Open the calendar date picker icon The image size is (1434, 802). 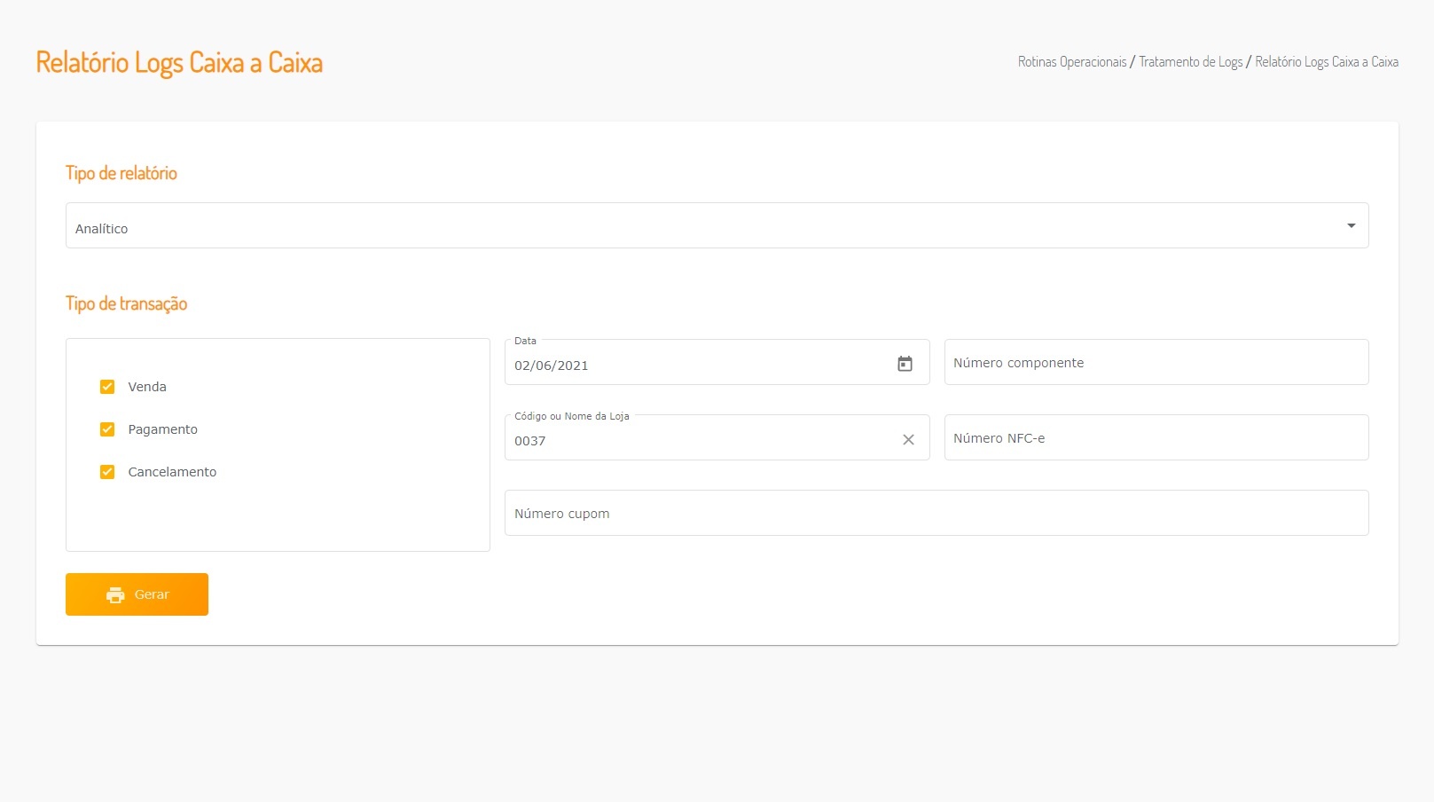pyautogui.click(x=905, y=364)
